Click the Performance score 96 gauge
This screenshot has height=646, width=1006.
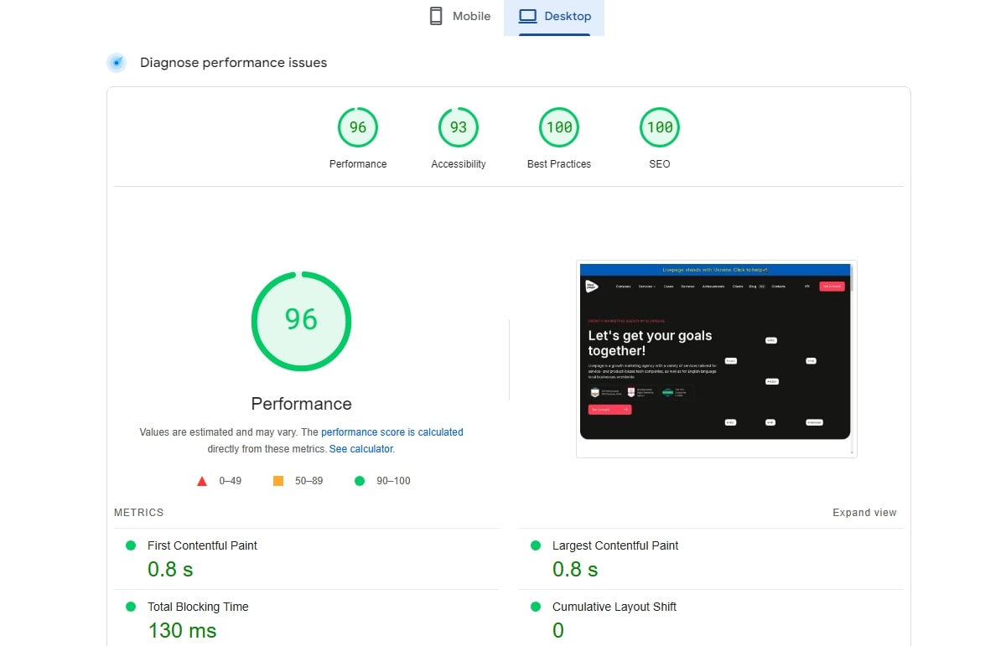[358, 128]
